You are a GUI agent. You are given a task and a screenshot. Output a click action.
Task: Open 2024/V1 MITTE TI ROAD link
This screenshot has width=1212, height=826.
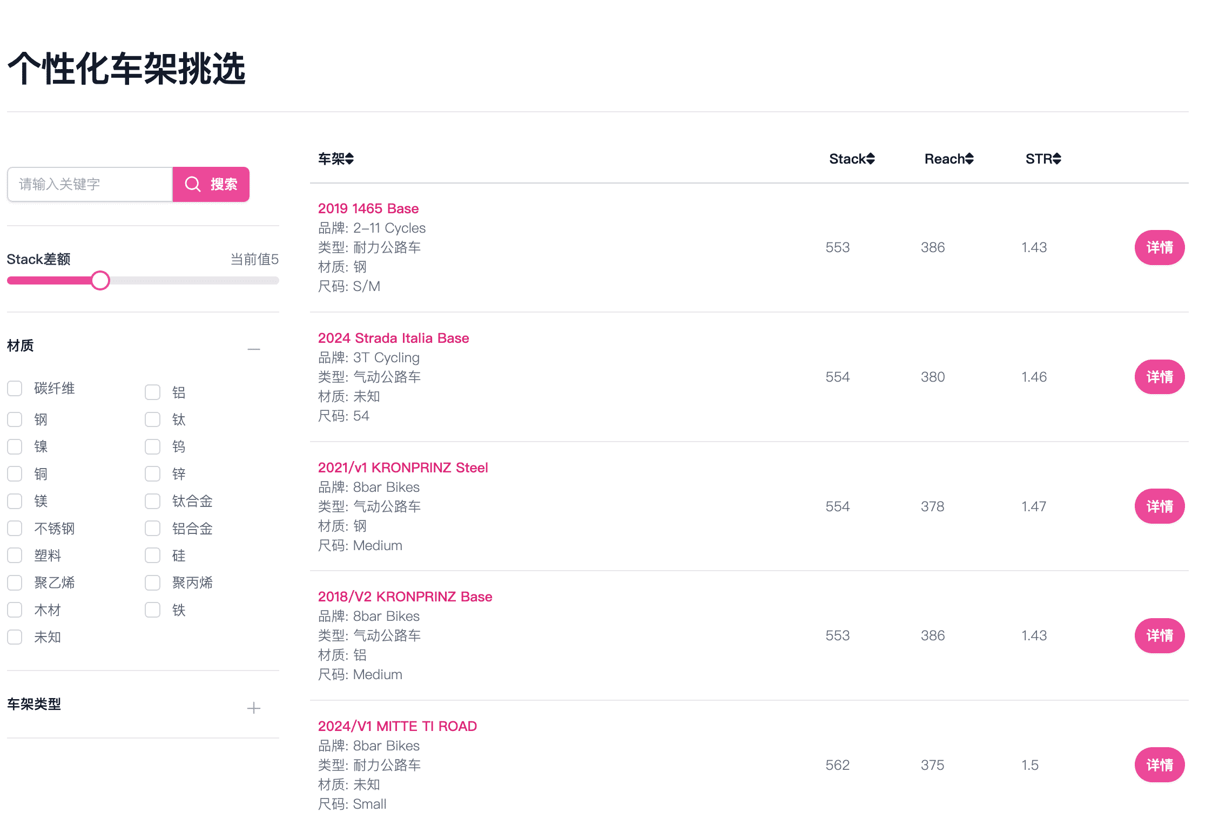397,726
